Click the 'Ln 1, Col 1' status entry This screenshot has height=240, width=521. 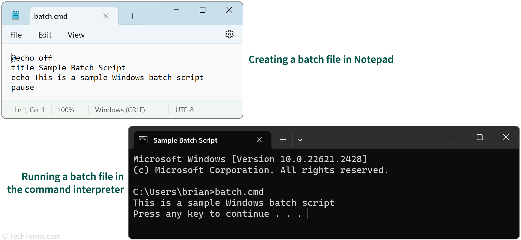pos(29,110)
